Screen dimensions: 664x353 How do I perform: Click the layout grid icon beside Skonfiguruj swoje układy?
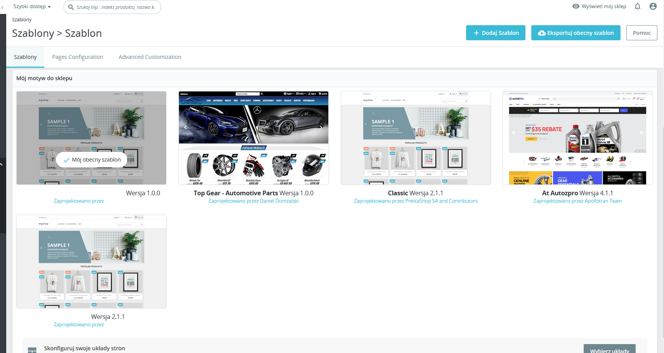pyautogui.click(x=32, y=350)
